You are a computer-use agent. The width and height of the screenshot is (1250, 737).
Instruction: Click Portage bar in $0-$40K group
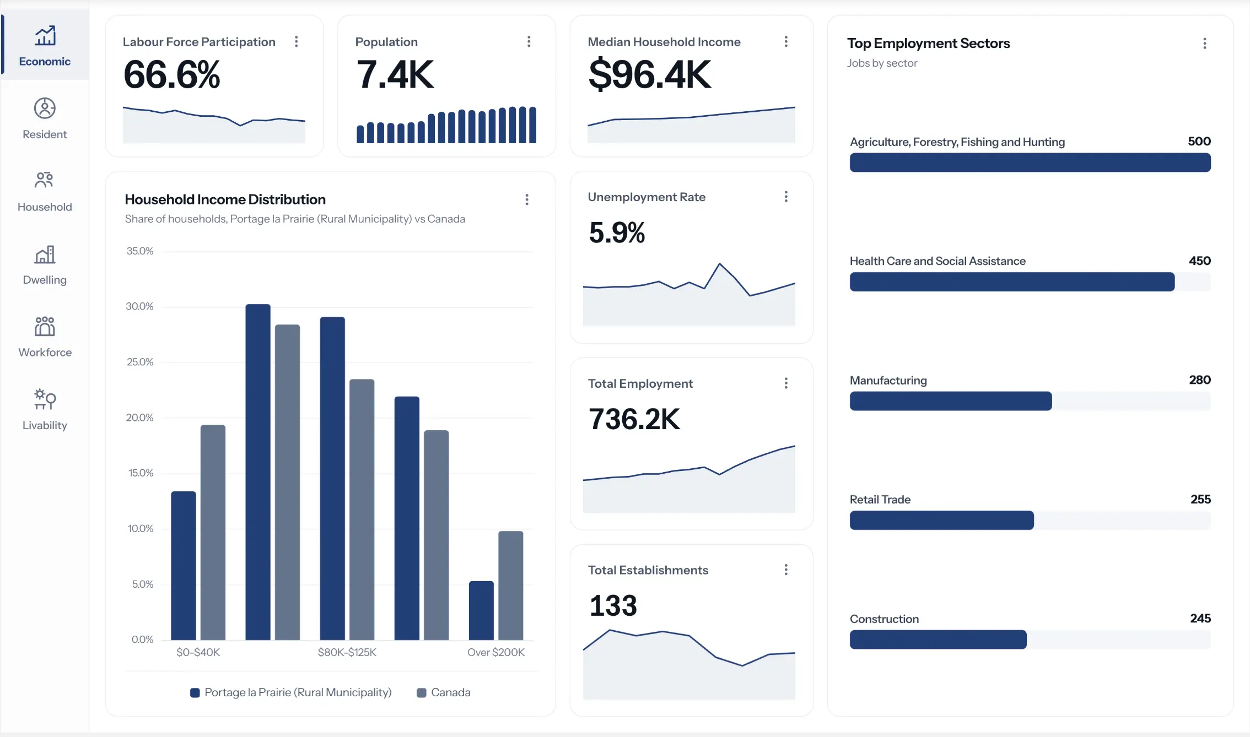[x=184, y=566]
